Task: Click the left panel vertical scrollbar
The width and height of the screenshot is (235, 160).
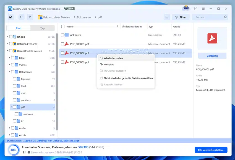Action: point(57,83)
